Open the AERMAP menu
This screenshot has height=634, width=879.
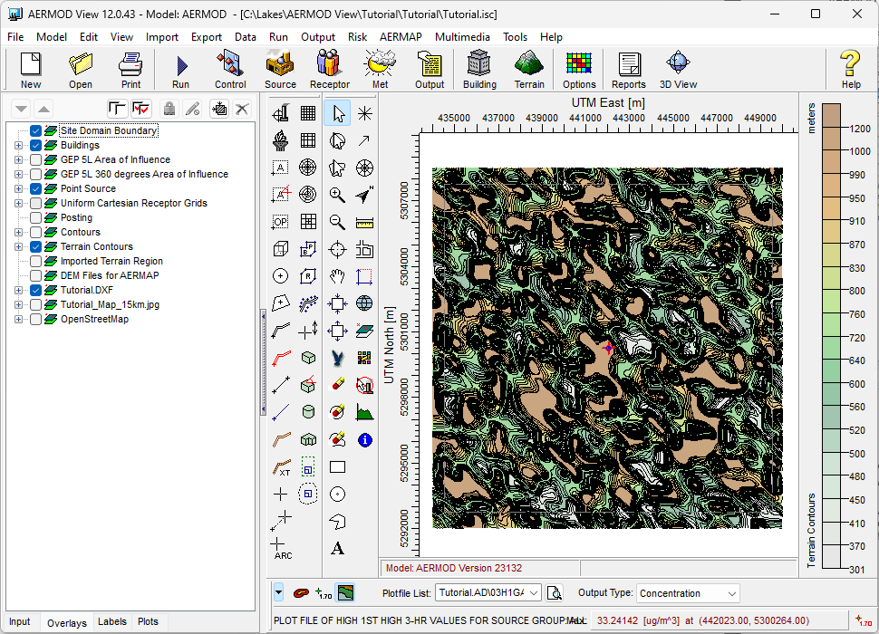[401, 37]
